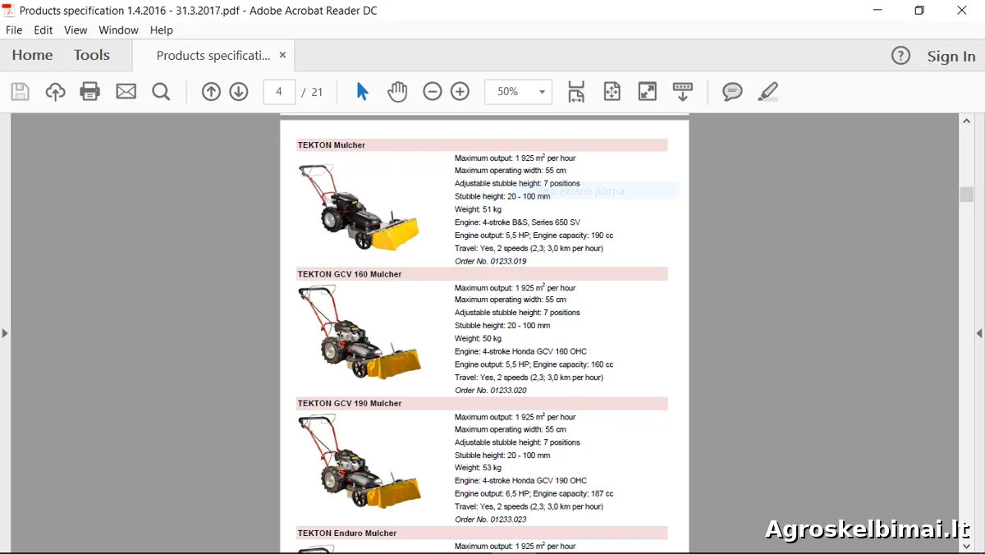Select the highlighter sign tool
Viewport: 985px width, 554px height.
point(767,92)
